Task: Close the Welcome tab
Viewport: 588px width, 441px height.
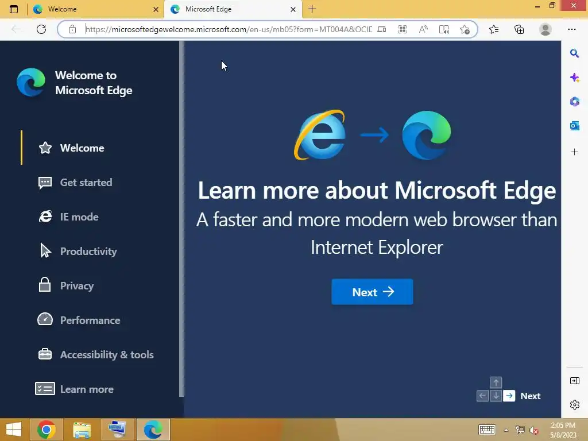Action: (156, 9)
